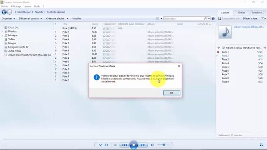Close the Lecteur Windows Media dialog
Viewport: 267px width, 150px height.
179,66
